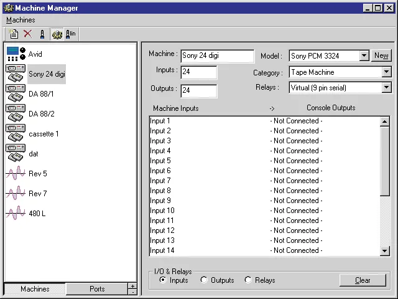Select the Input 1 row
The width and height of the screenshot is (398, 299).
264,121
